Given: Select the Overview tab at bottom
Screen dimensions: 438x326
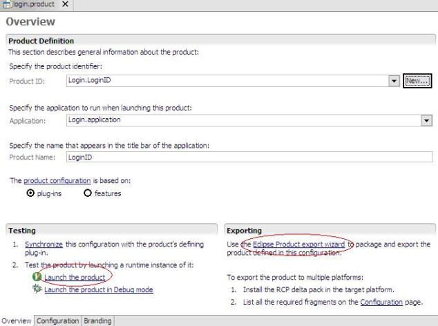Looking at the screenshot, I should coord(17,320).
